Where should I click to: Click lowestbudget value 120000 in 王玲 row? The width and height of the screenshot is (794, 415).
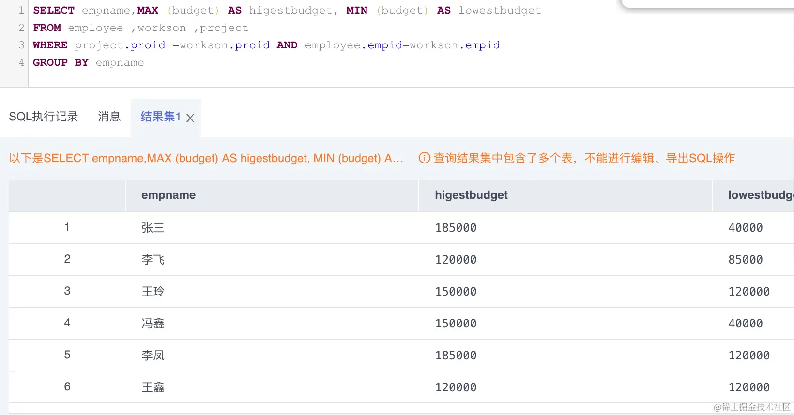(x=749, y=291)
